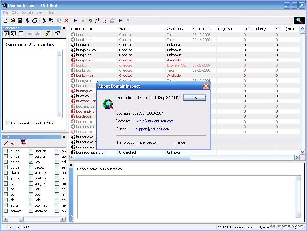The height and width of the screenshot is (231, 307).
Task: Check the .com.cn TLD checkbox
Action: [x=6, y=211]
